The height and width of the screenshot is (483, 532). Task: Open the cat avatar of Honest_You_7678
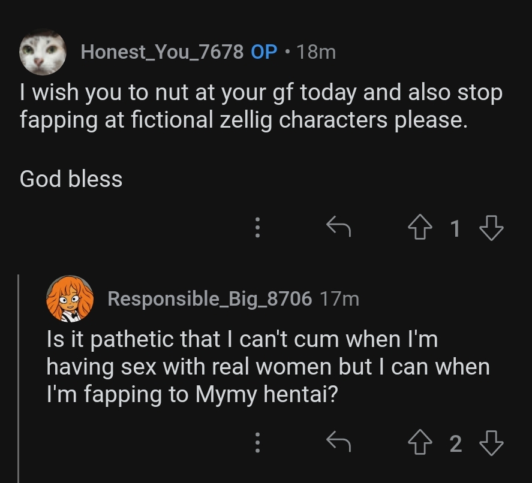point(42,52)
